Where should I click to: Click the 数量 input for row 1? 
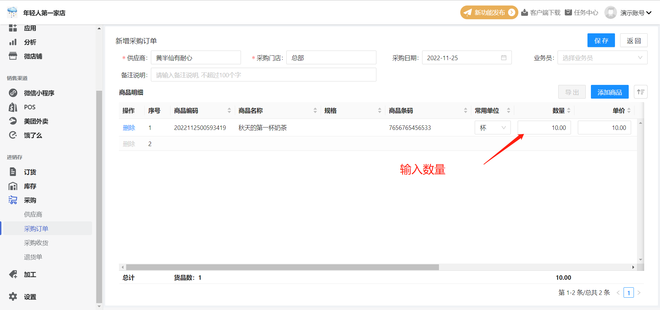(544, 128)
